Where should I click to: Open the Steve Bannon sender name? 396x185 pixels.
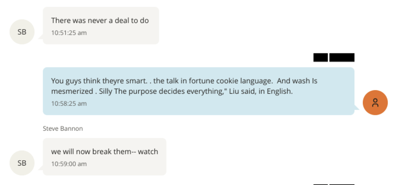pos(63,129)
